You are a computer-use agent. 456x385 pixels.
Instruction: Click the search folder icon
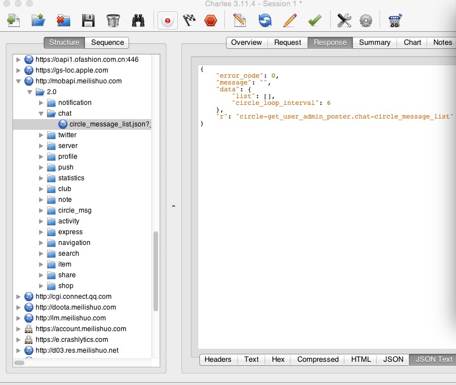click(51, 253)
